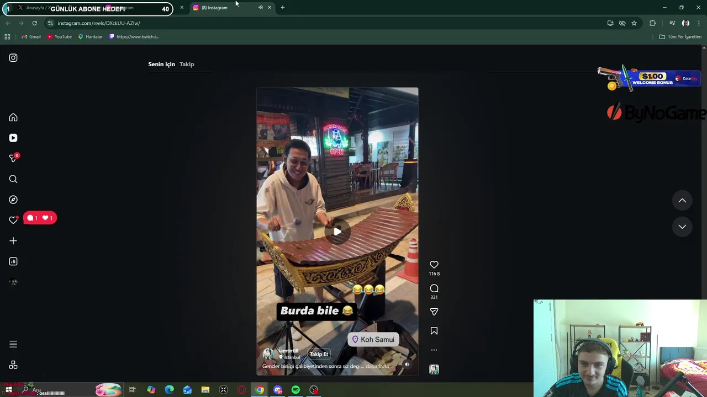Close the Instagram browser tab
The width and height of the screenshot is (707, 397).
point(270,8)
